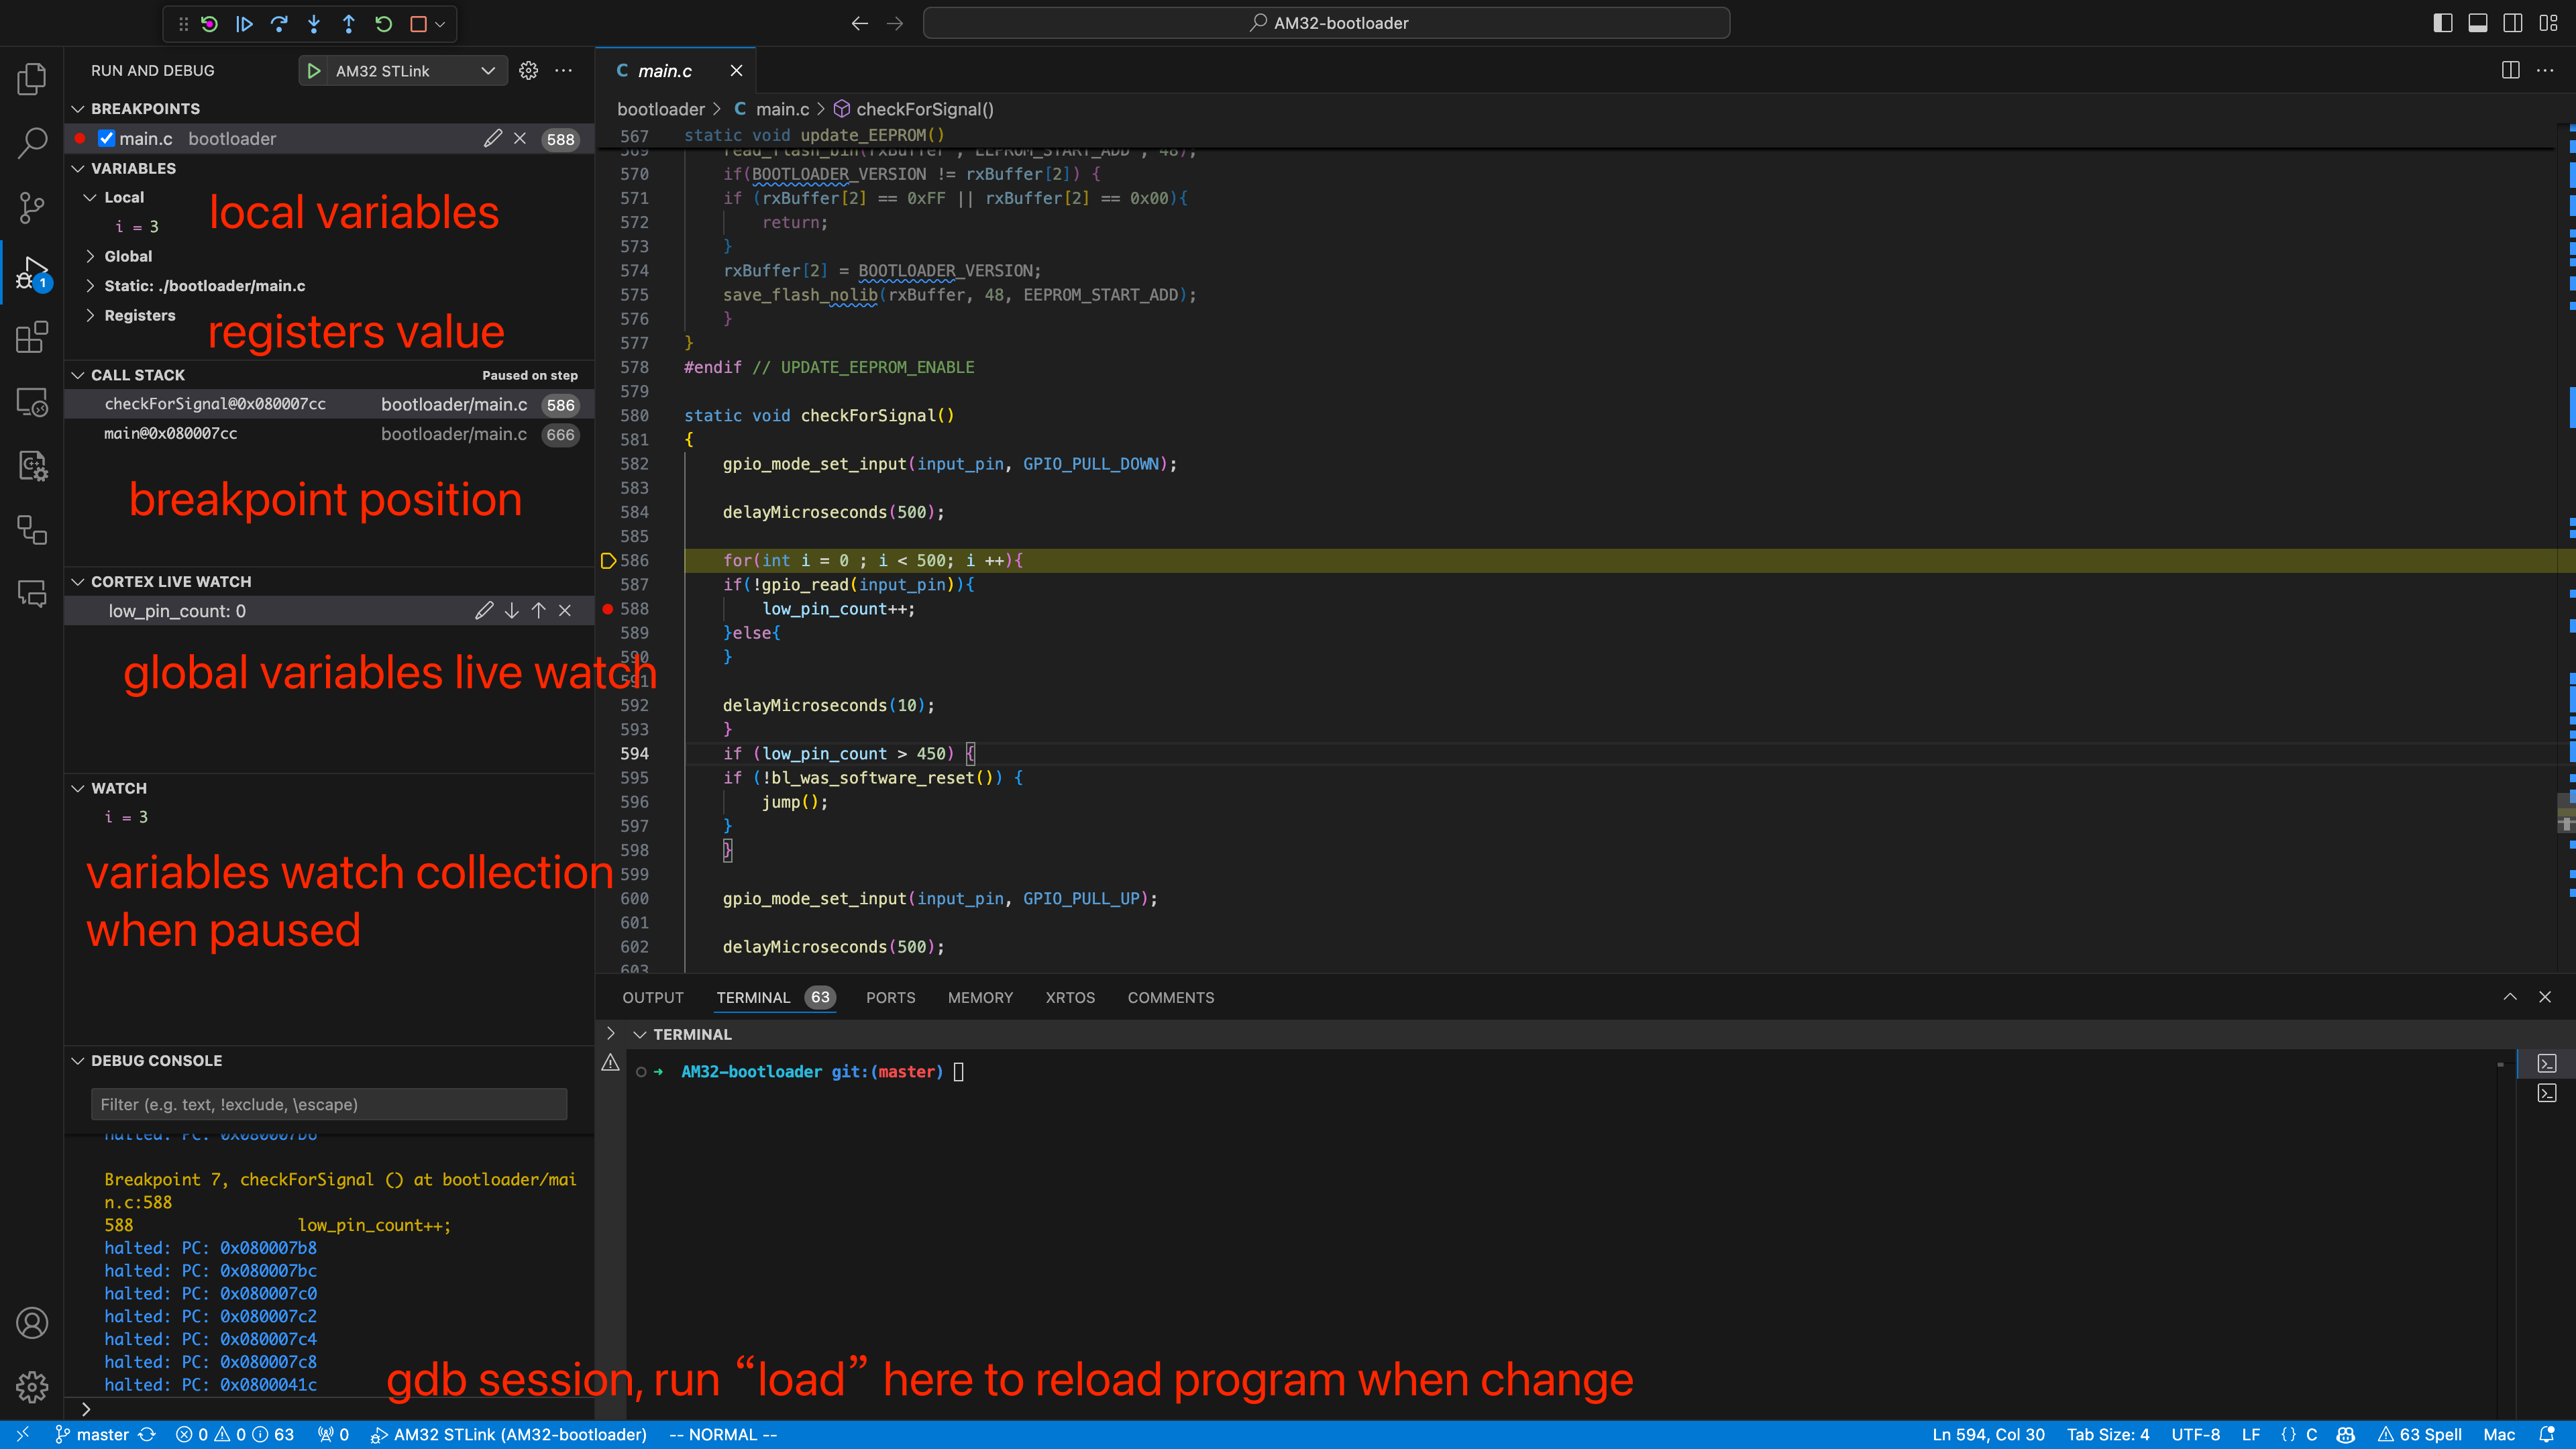
Task: Click the debug Step Out icon
Action: click(x=349, y=24)
